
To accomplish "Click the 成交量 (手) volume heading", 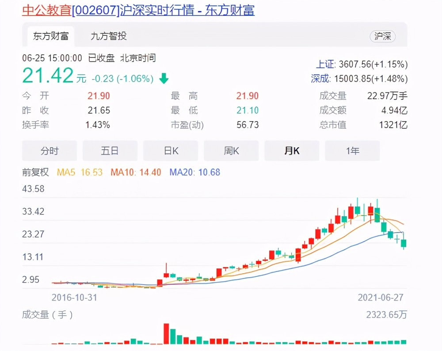I will pyautogui.click(x=47, y=314).
